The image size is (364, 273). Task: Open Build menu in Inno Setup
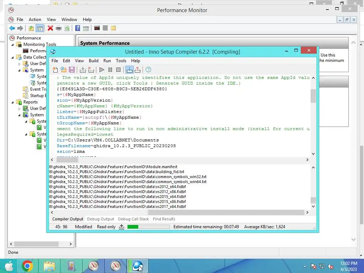point(93,60)
